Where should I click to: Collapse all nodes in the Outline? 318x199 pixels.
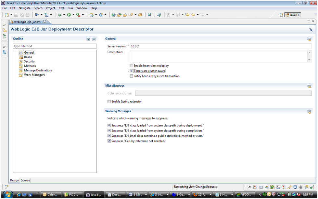click(x=94, y=39)
